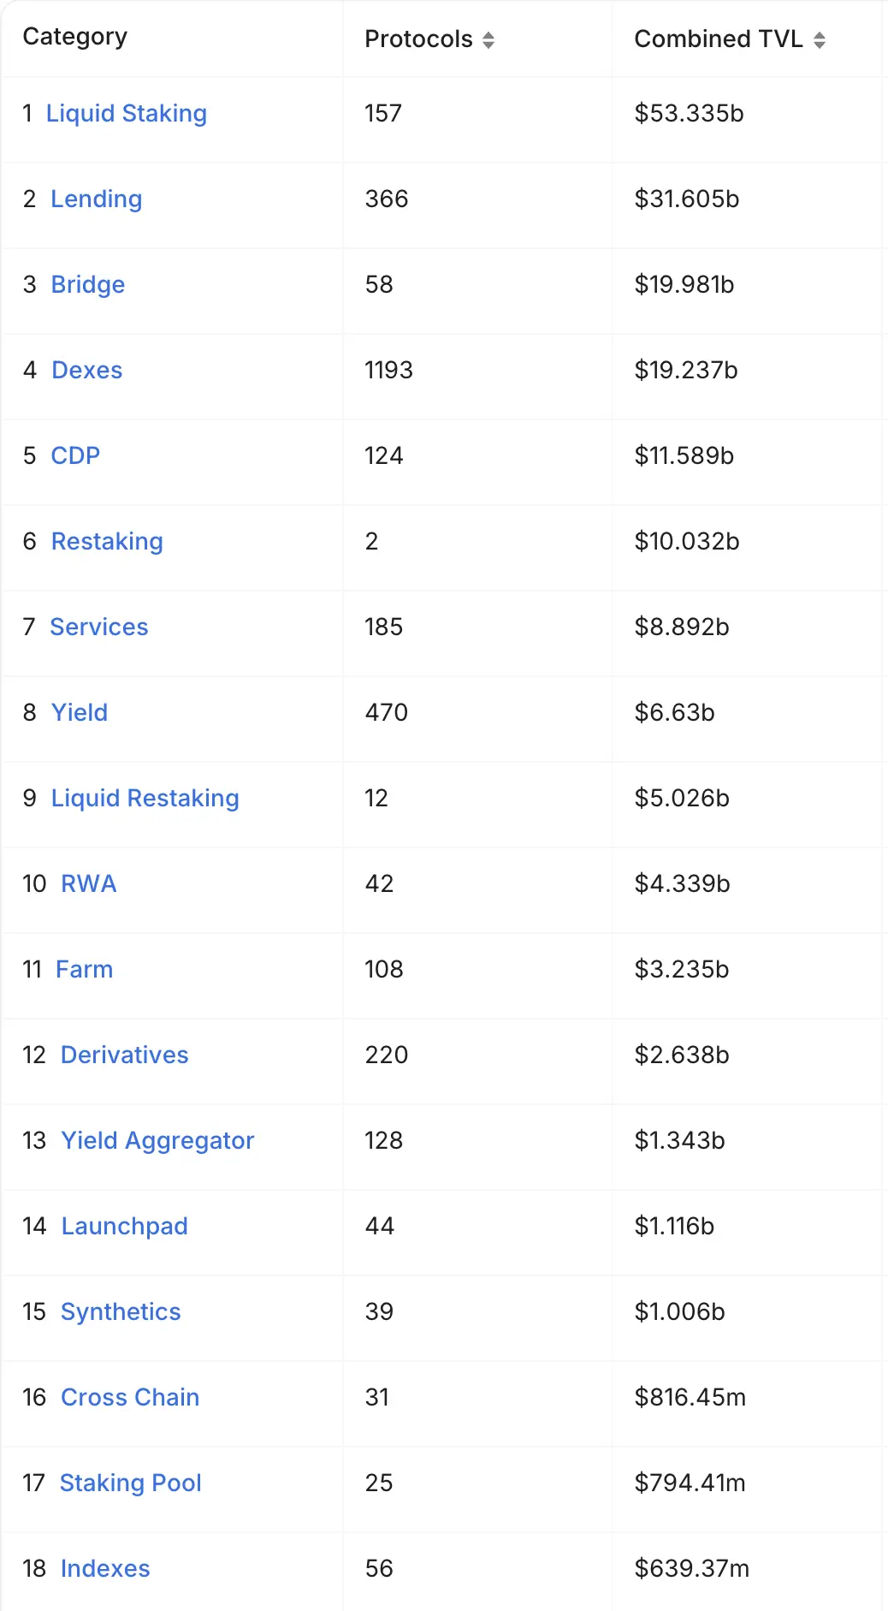Open the Cross Chain category

[x=130, y=1398]
